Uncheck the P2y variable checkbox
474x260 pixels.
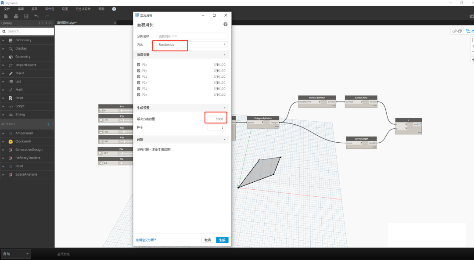pyautogui.click(x=138, y=77)
